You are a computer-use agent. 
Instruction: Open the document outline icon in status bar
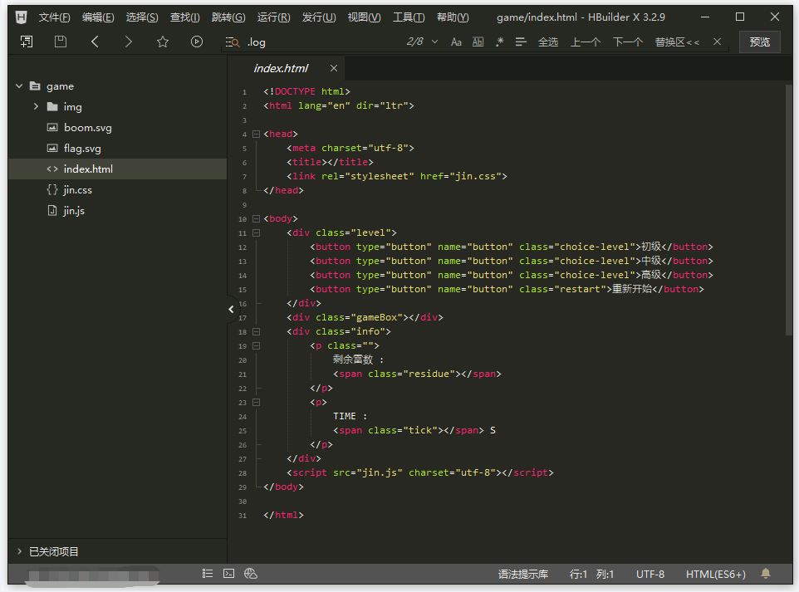pyautogui.click(x=208, y=574)
